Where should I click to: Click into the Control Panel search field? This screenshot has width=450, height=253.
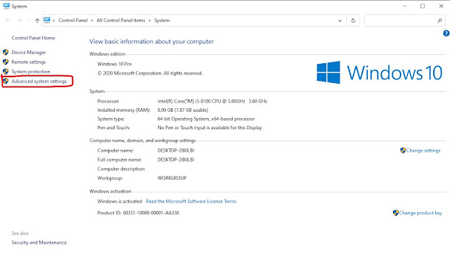(400, 20)
